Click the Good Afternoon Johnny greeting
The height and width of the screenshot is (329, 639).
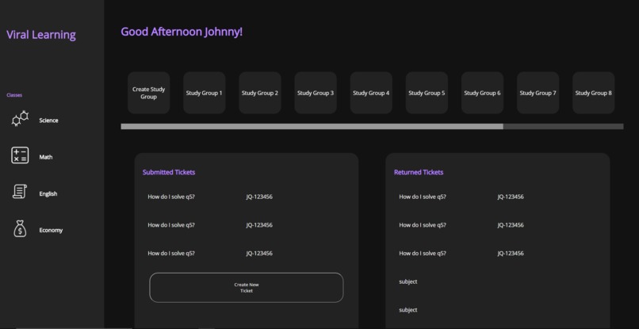(x=182, y=32)
